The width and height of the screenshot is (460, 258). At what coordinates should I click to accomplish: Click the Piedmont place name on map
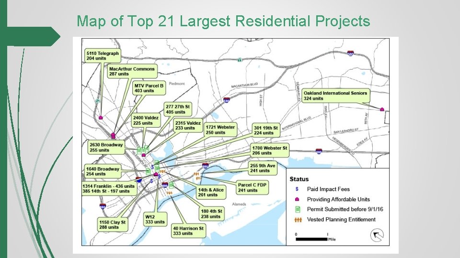[177, 84]
